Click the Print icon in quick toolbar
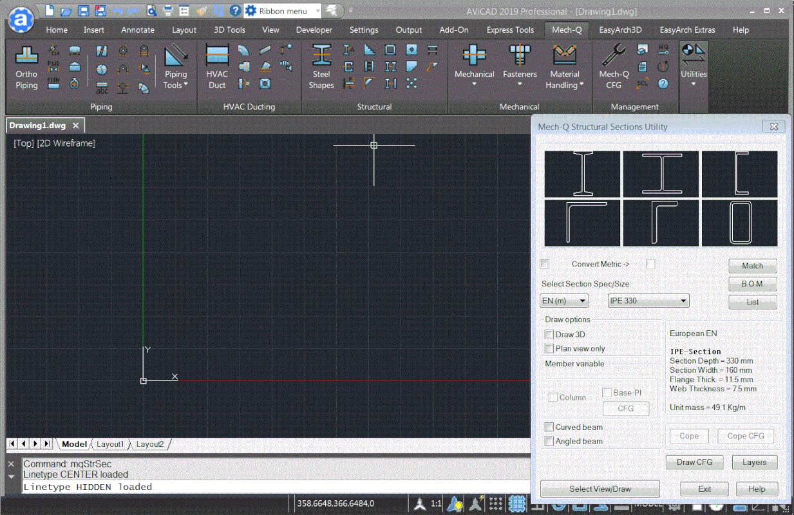This screenshot has width=794, height=515. tap(167, 11)
